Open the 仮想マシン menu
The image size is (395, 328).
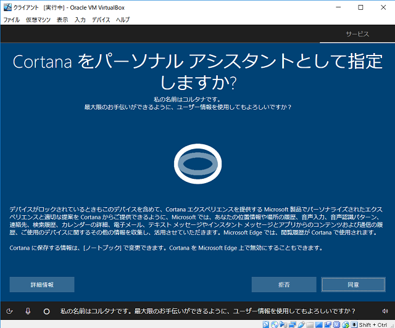[38, 20]
